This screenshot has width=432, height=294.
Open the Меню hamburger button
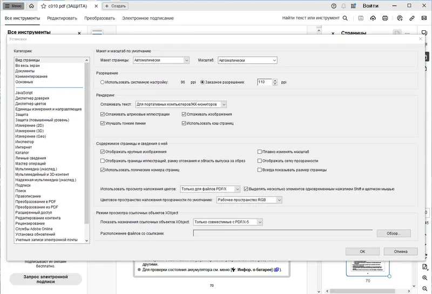pos(13,6)
